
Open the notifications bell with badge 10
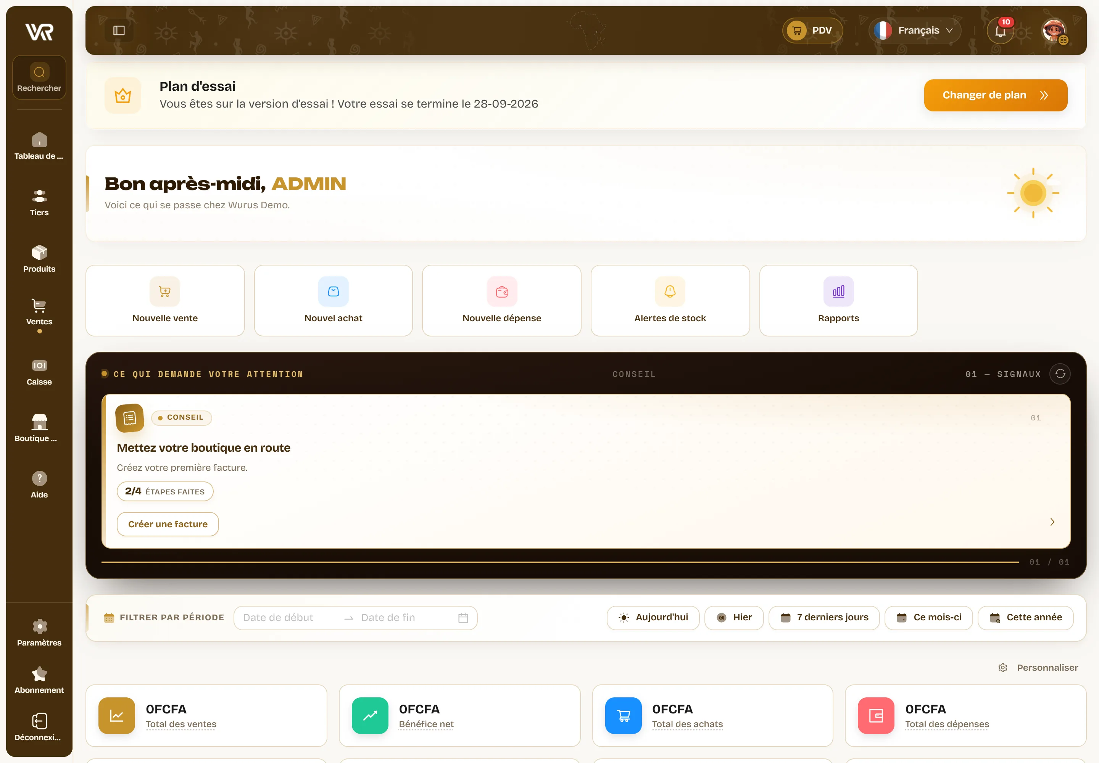[x=1001, y=31]
